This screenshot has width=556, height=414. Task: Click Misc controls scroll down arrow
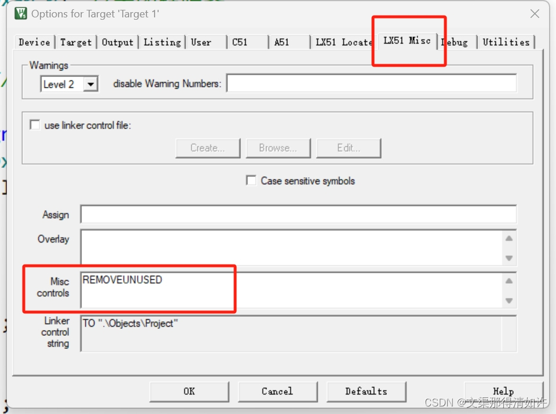point(509,301)
